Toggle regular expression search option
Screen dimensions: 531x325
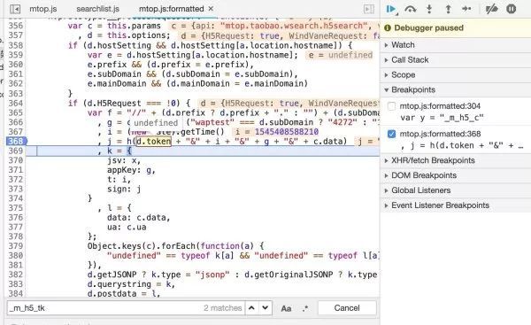click(305, 308)
